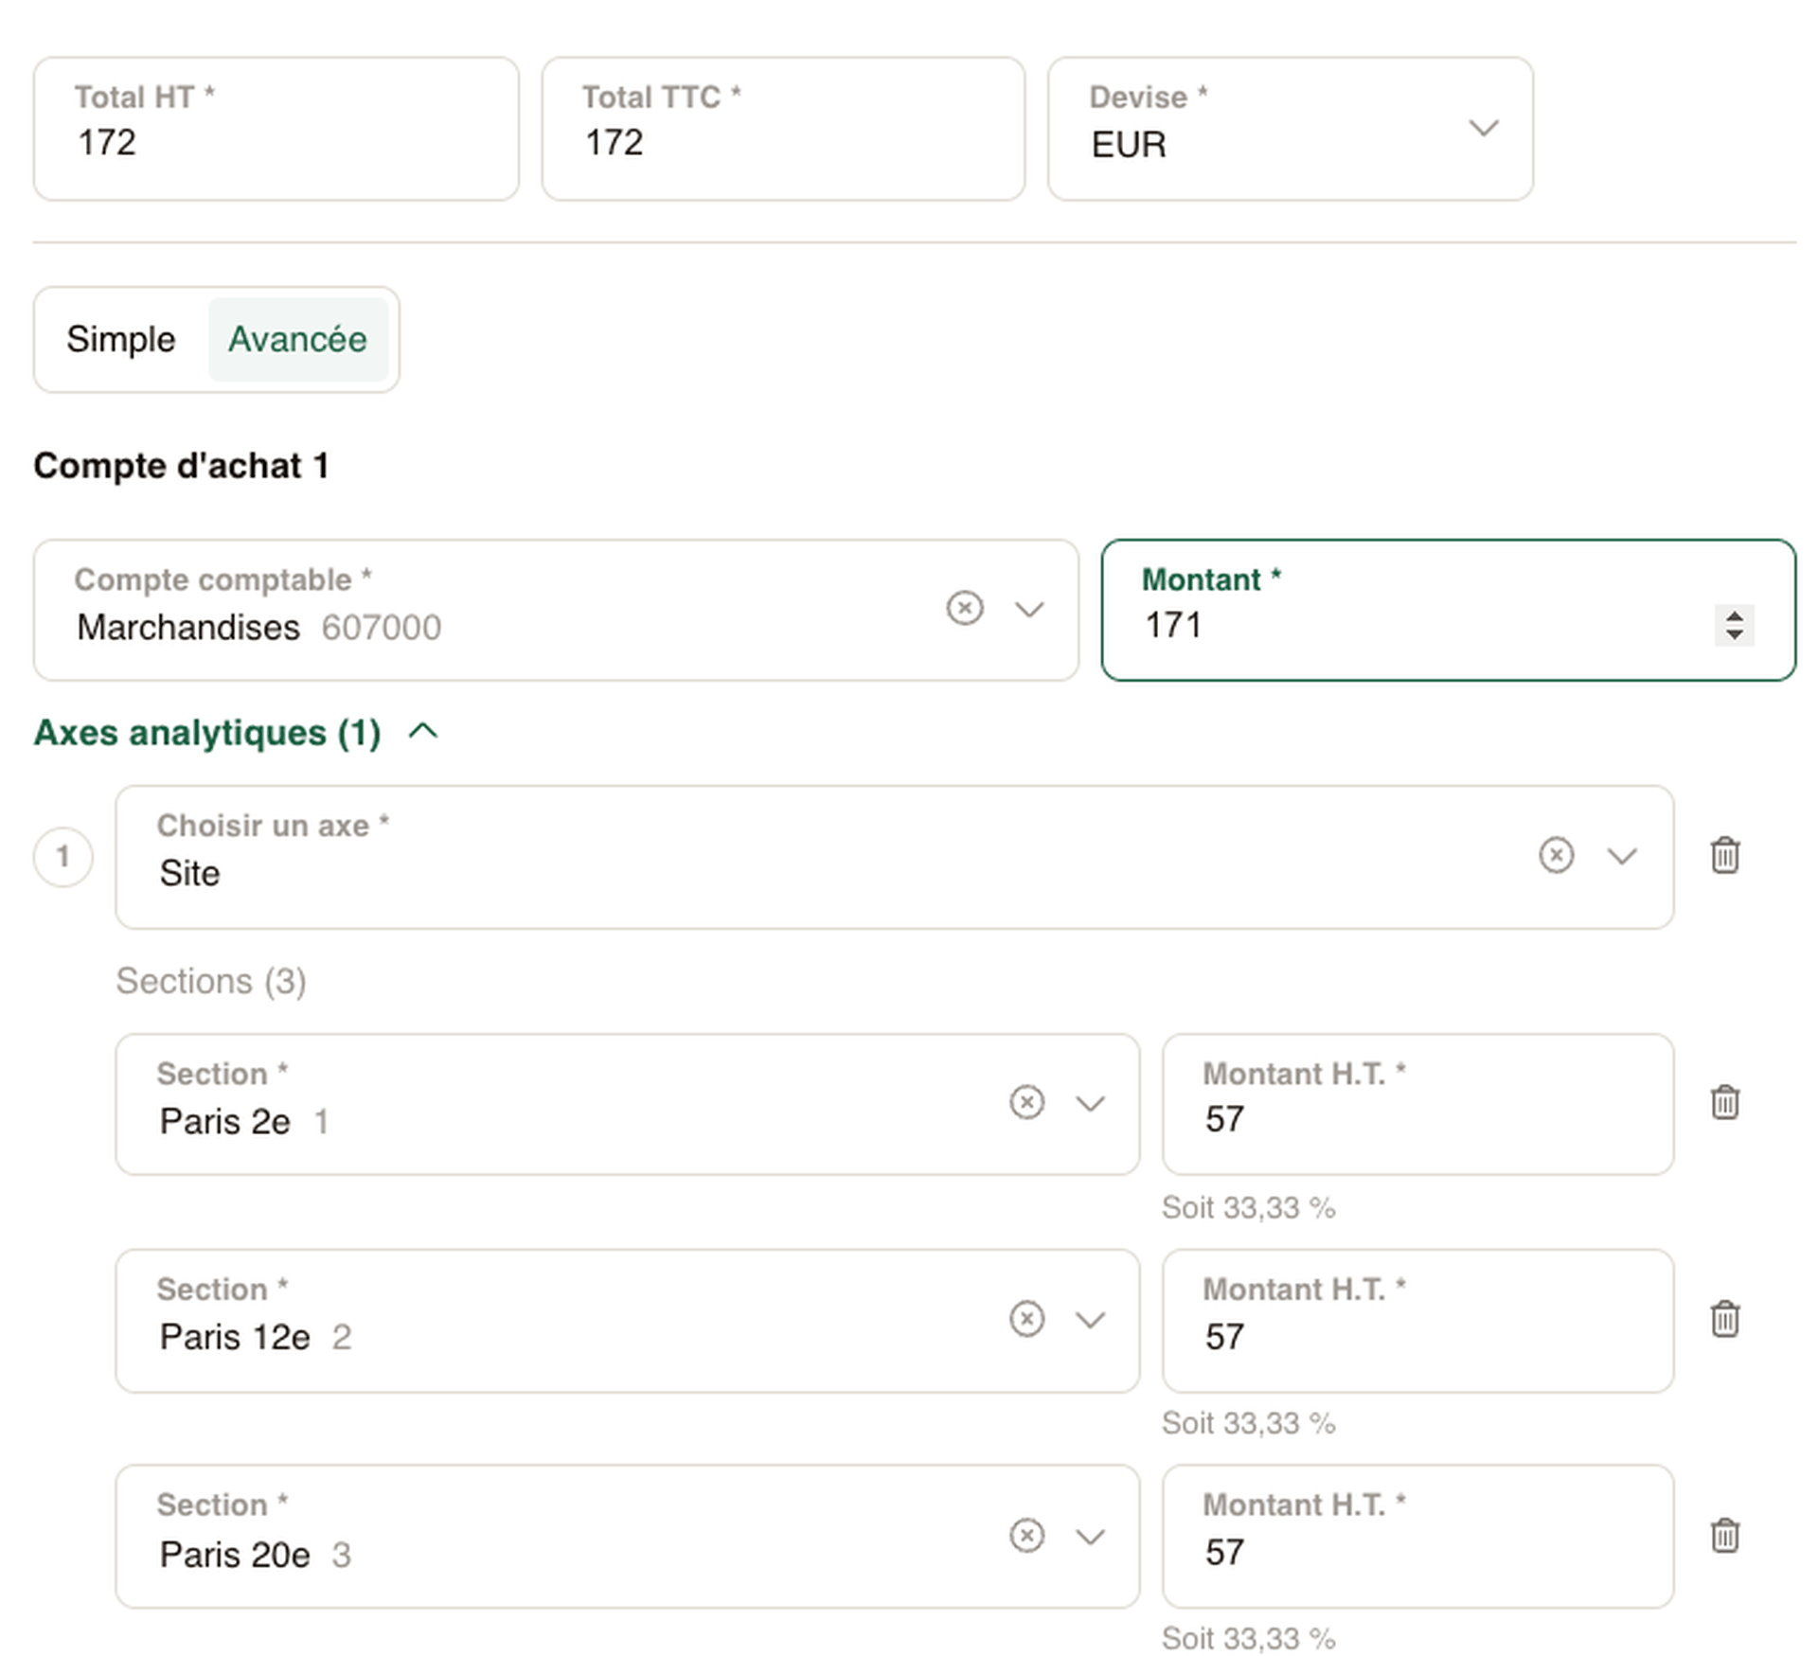Delete the Paris 20e section row
1818x1656 pixels.
point(1724,1535)
